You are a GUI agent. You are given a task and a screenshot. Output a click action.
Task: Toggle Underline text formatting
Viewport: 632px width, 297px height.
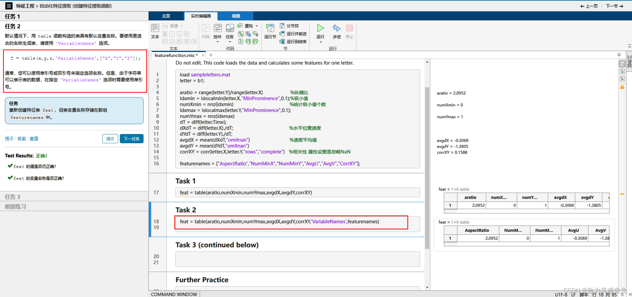(180, 34)
